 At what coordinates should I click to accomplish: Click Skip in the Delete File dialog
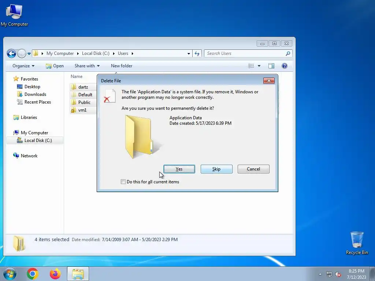[x=216, y=169]
